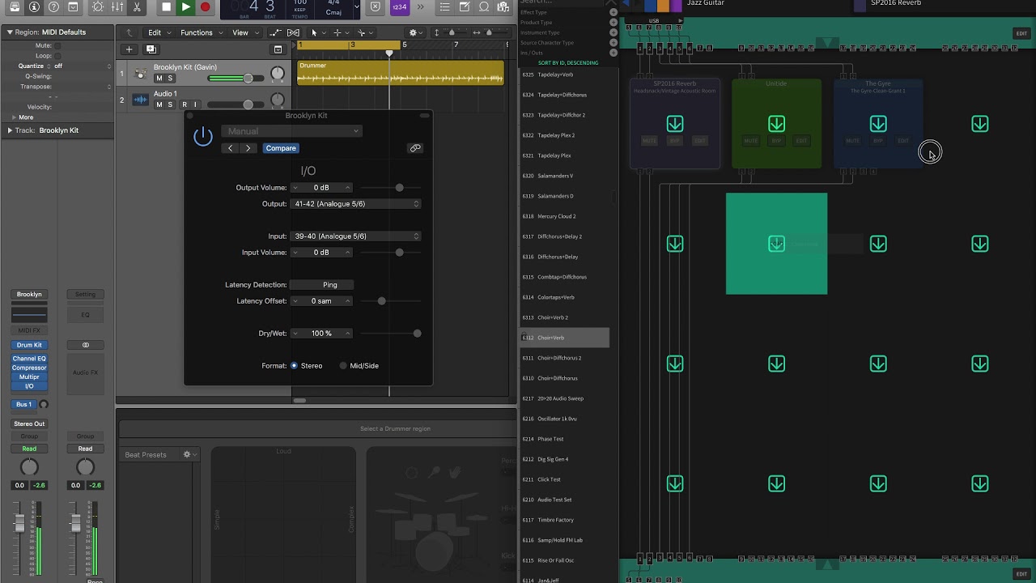Enable input monitoring on Audio 1
The width and height of the screenshot is (1036, 583).
coord(195,104)
